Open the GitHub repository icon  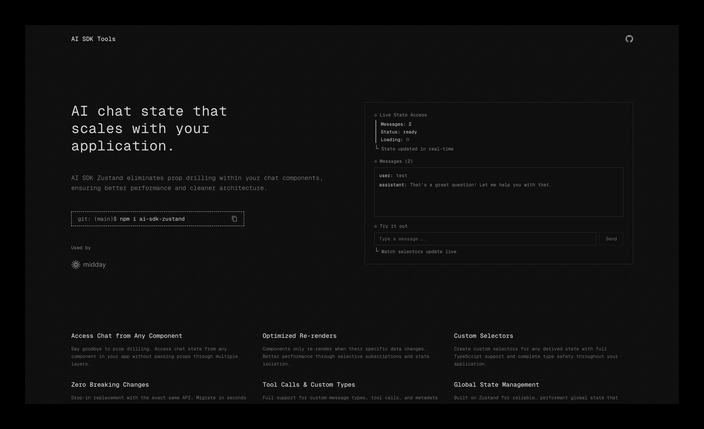pyautogui.click(x=629, y=39)
